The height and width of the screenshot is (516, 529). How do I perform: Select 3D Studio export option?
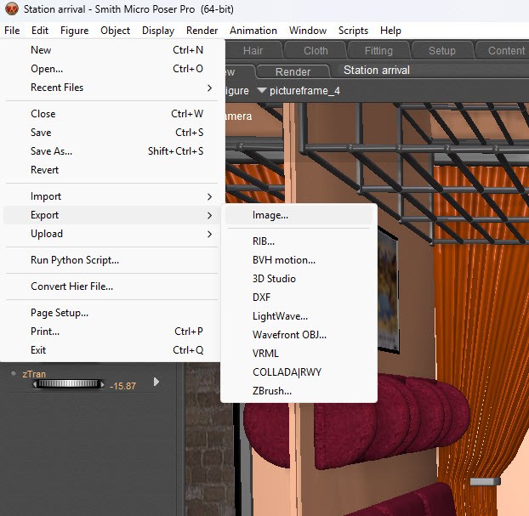(x=299, y=279)
